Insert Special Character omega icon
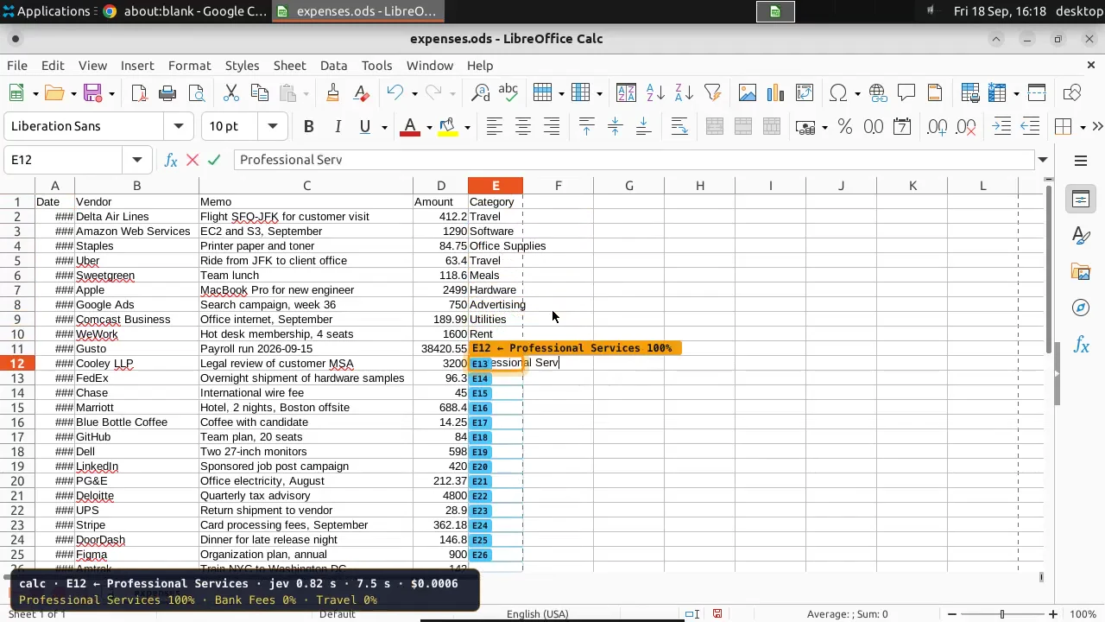 click(837, 93)
